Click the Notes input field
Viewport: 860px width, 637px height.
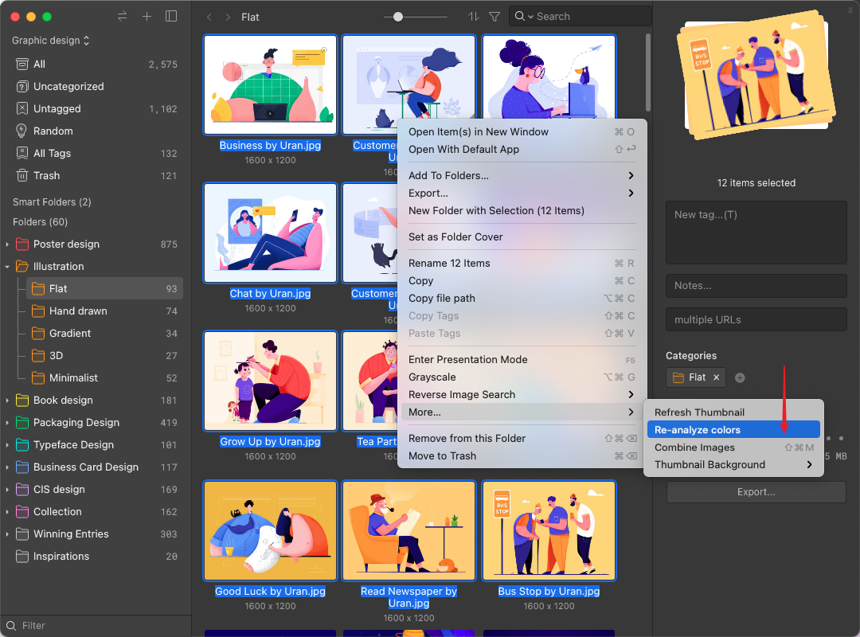pyautogui.click(x=756, y=286)
